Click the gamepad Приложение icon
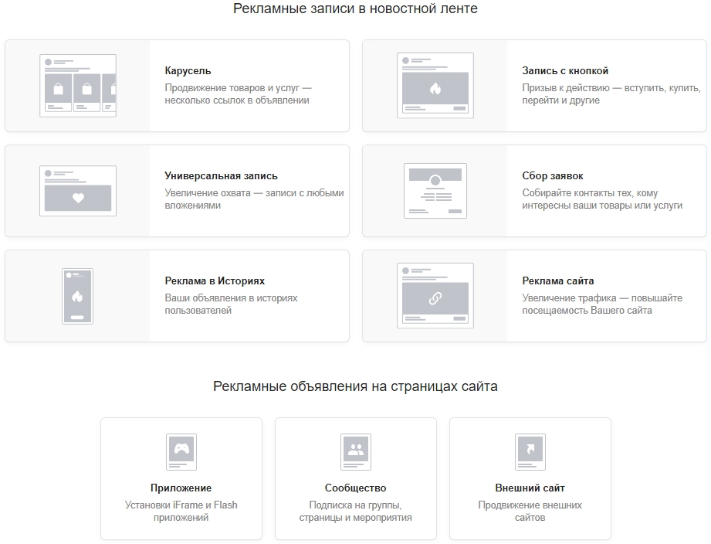Image resolution: width=711 pixels, height=544 pixels. (181, 452)
